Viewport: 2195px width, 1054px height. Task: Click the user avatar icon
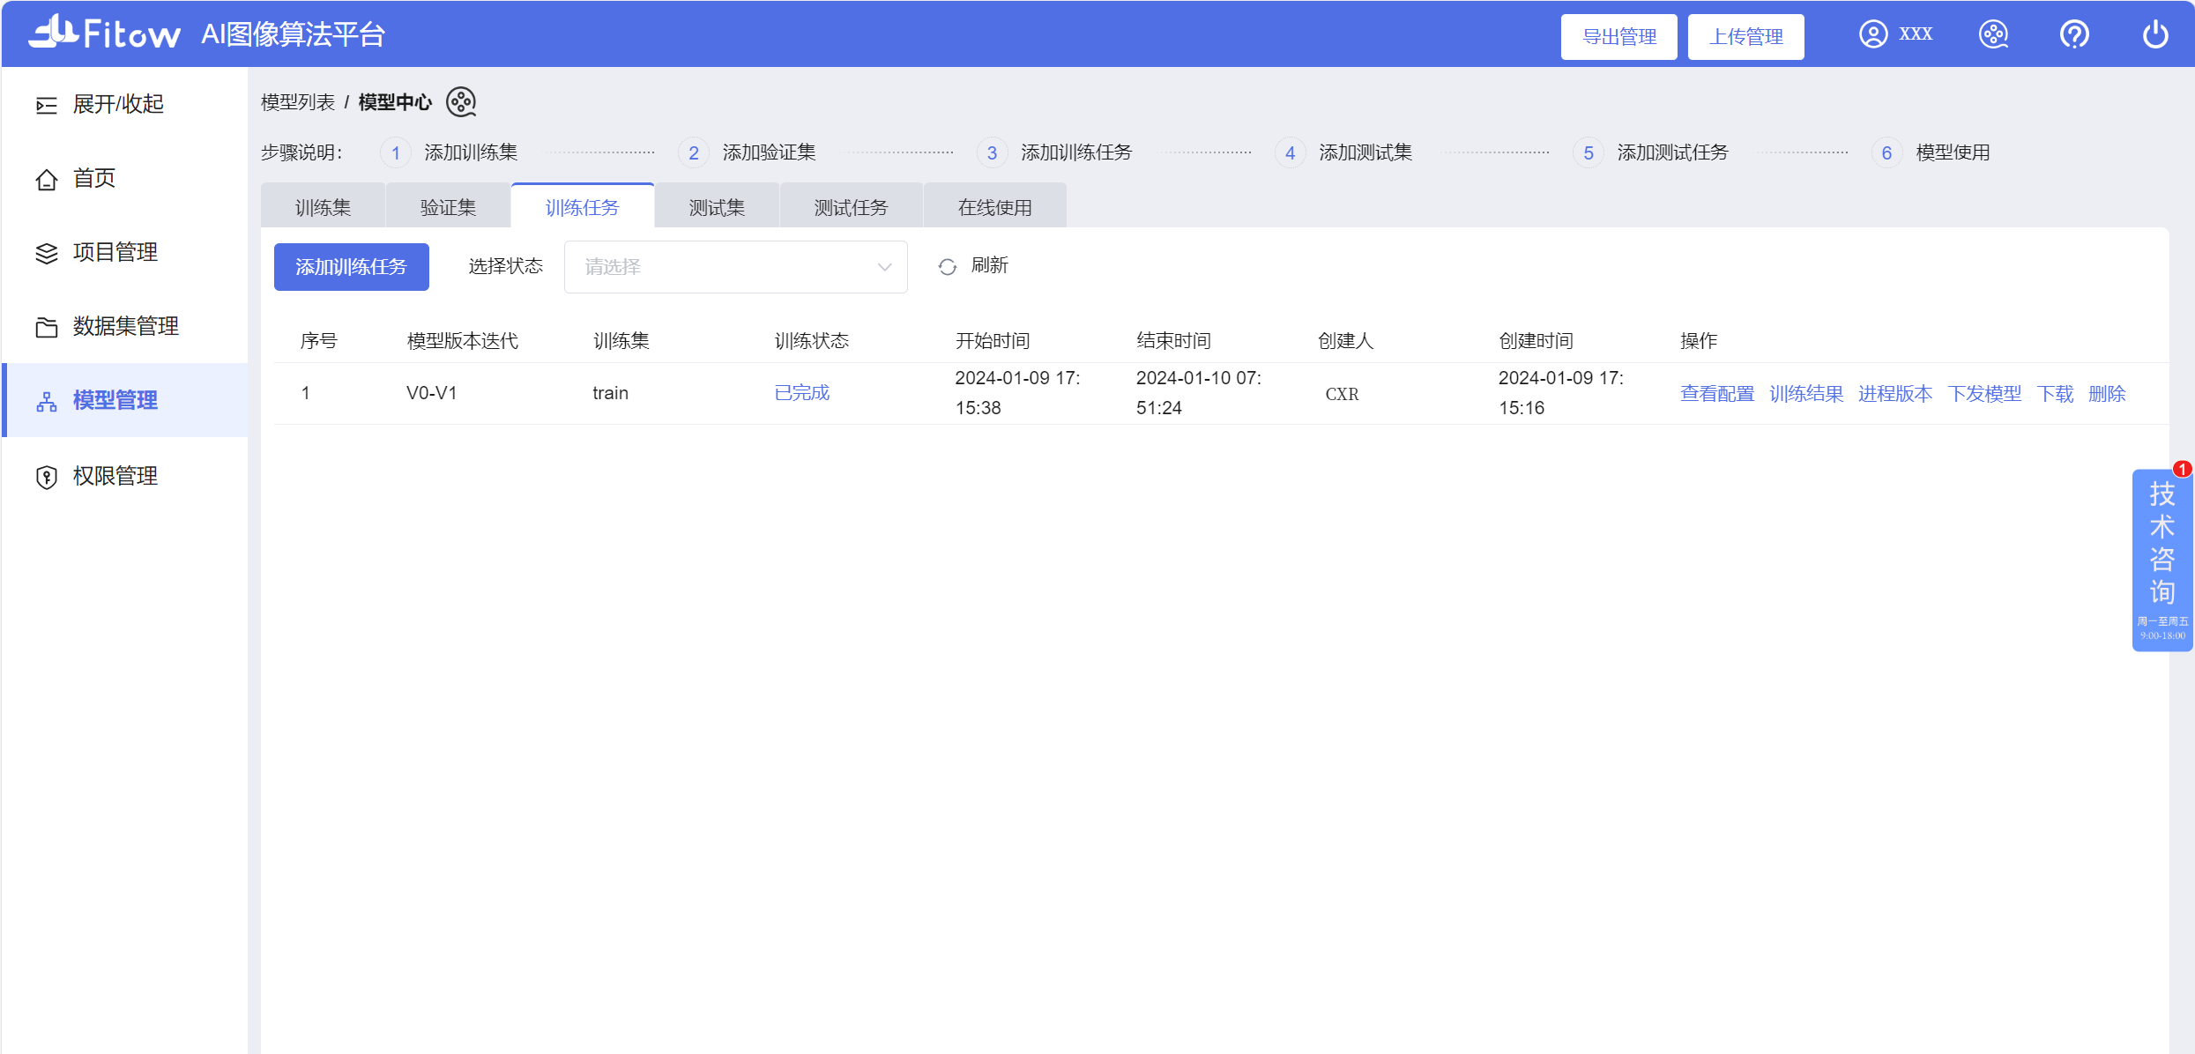(x=1873, y=34)
